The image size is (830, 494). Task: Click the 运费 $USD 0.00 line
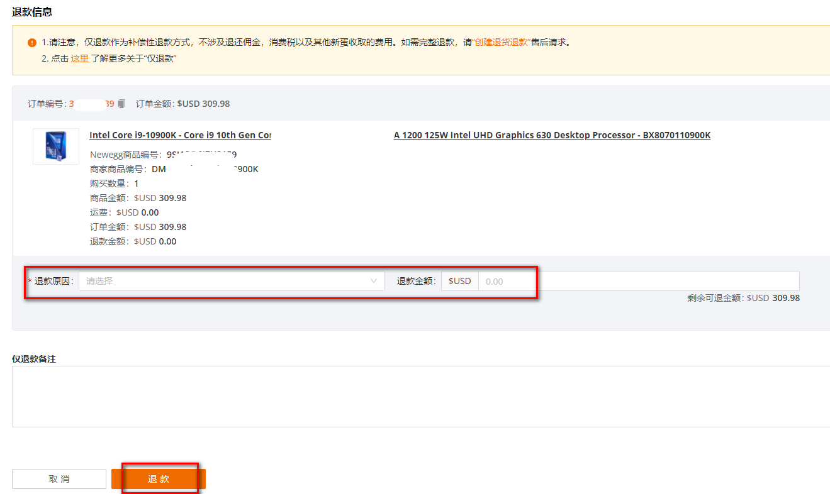coord(125,212)
